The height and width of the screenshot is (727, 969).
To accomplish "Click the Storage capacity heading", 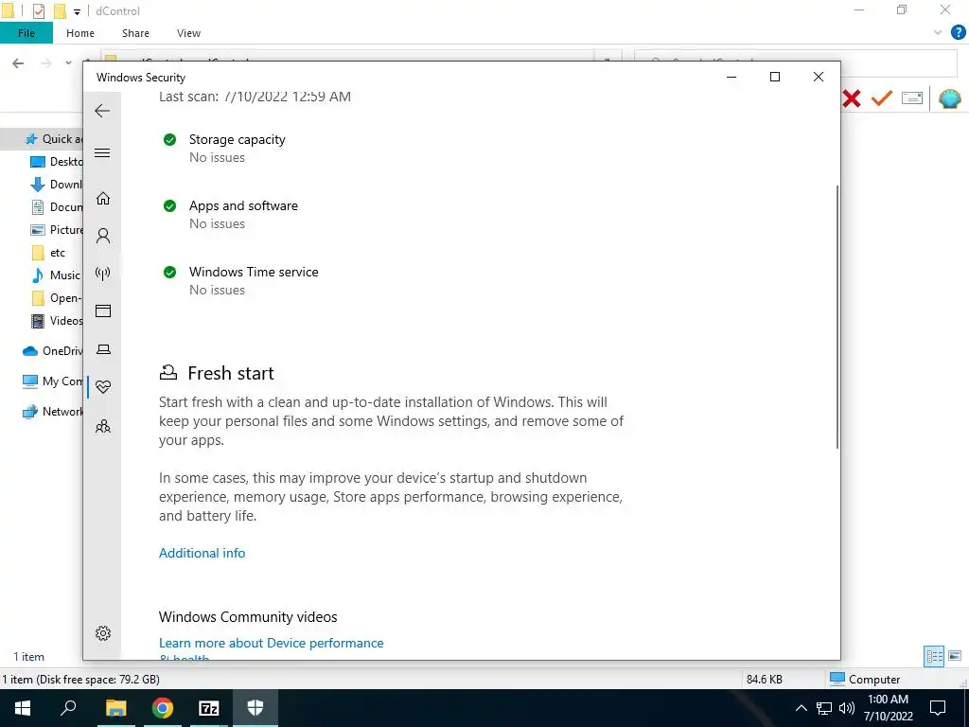I will (238, 140).
